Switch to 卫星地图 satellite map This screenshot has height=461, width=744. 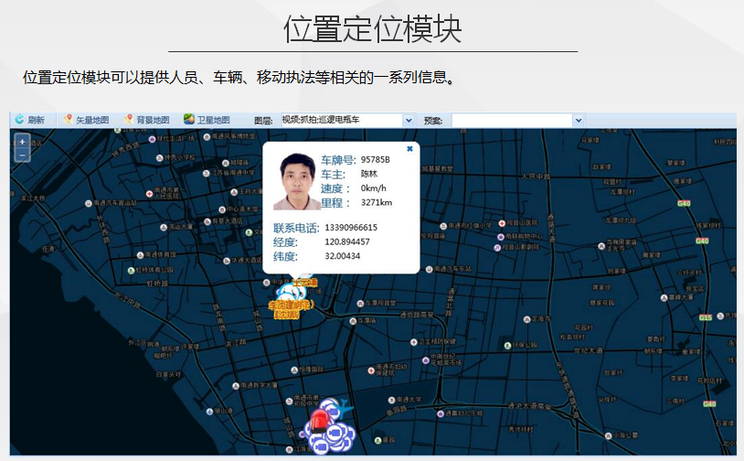tap(207, 120)
